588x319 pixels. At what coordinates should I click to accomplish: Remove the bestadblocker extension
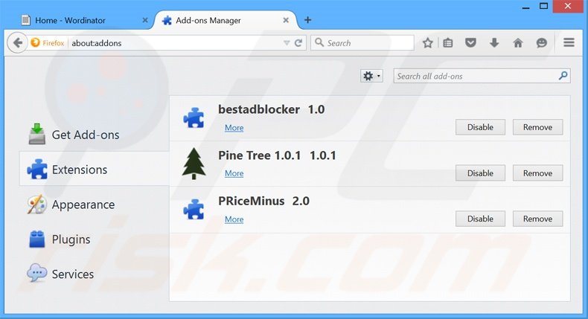pos(537,127)
